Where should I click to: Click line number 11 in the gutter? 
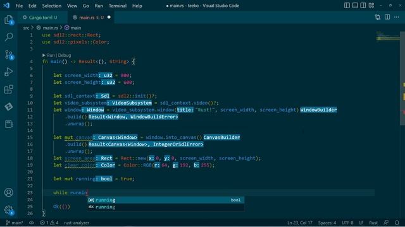pyautogui.click(x=30, y=110)
